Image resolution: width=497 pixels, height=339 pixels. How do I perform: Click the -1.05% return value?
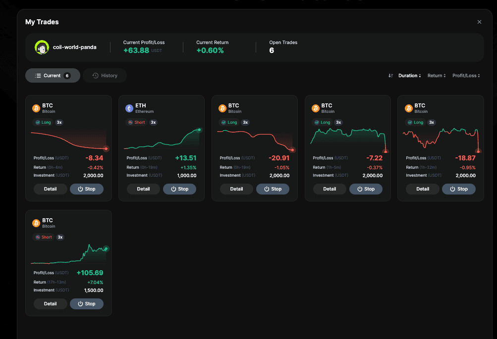[x=282, y=167]
